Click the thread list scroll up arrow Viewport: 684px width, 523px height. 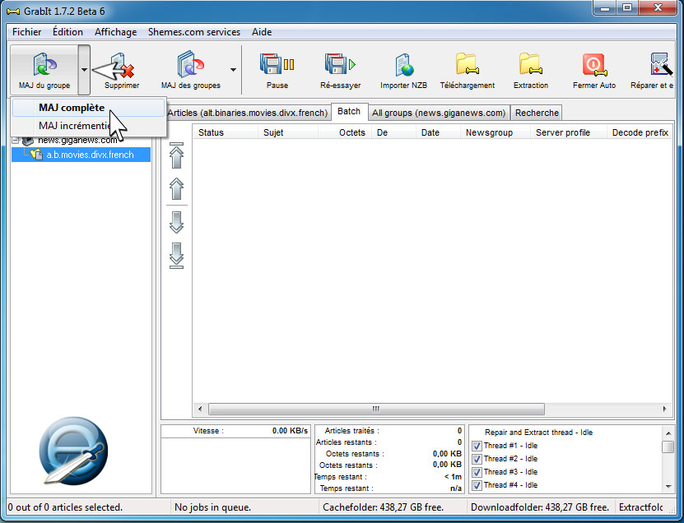coord(668,433)
